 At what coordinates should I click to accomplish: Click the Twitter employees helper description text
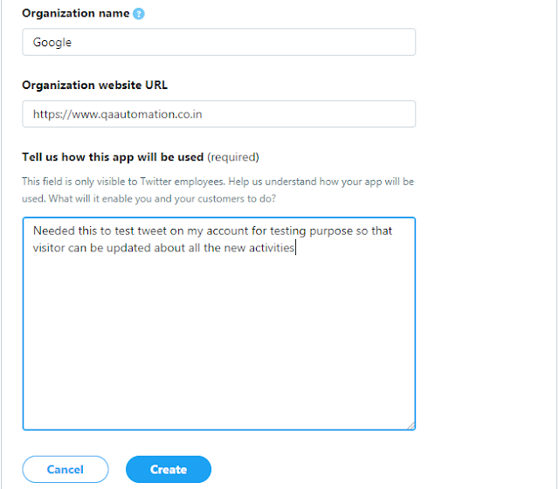click(x=218, y=189)
